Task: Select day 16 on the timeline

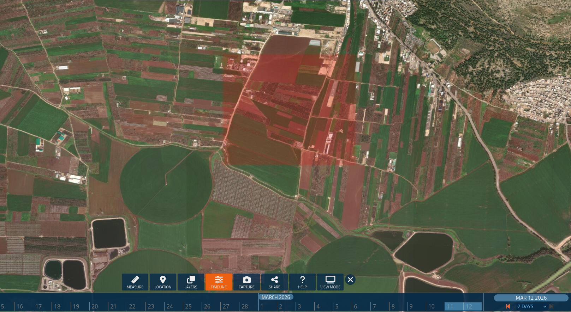Action: (x=20, y=306)
